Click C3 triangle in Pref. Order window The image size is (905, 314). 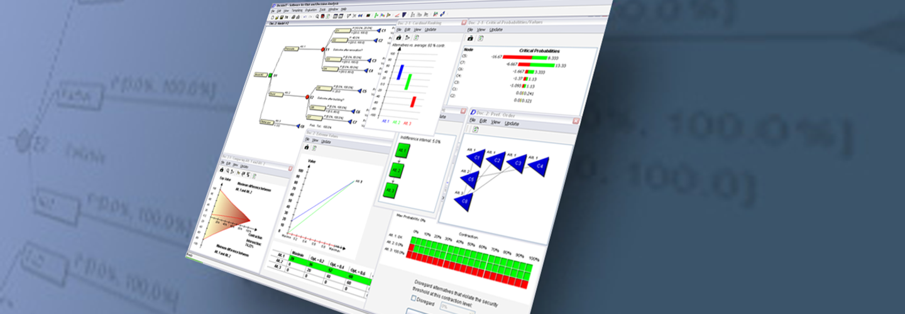point(517,163)
